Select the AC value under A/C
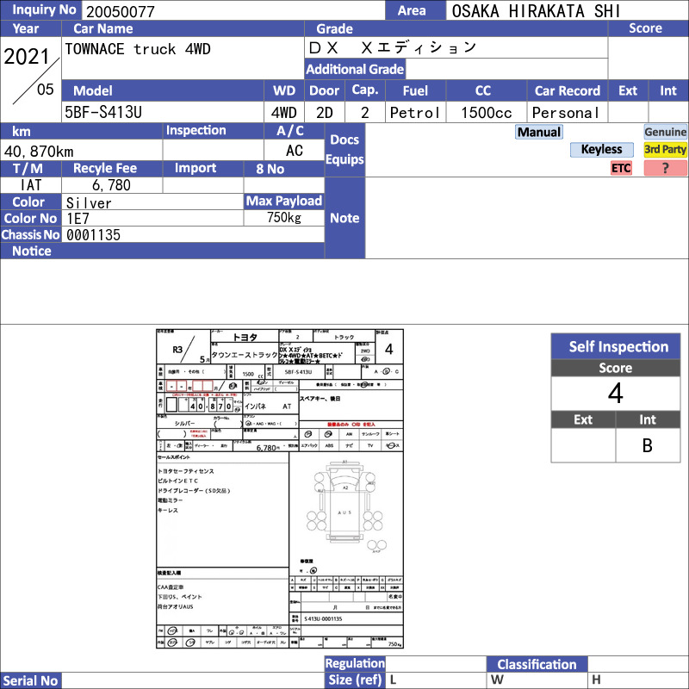The height and width of the screenshot is (689, 689). 294,151
